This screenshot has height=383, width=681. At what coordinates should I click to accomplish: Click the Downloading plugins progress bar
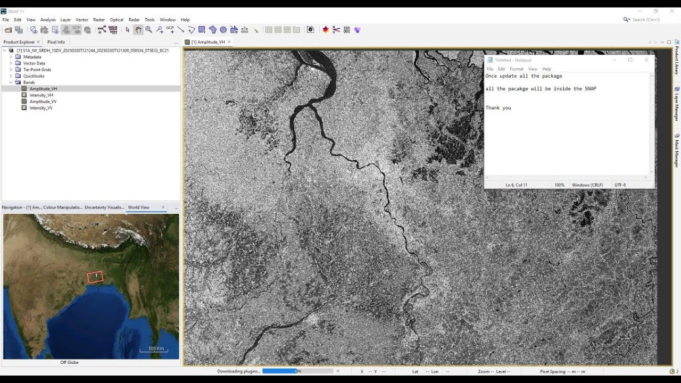coord(298,371)
